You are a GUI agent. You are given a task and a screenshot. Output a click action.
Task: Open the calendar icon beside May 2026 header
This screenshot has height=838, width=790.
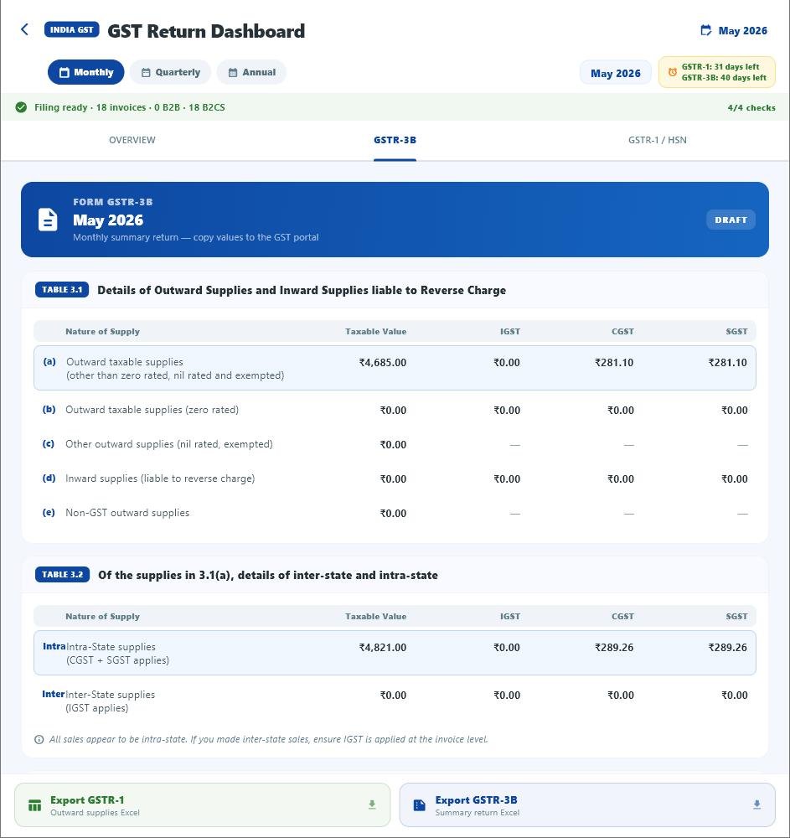click(705, 30)
